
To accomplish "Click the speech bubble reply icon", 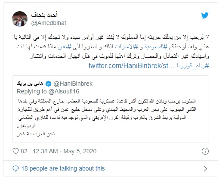I will tap(15, 168).
